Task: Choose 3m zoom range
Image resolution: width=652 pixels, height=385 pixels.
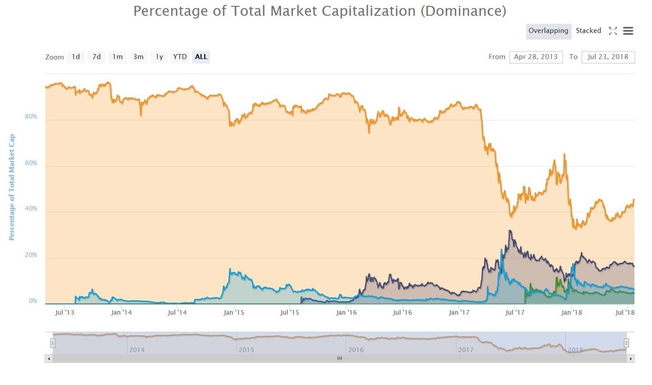Action: click(x=138, y=57)
